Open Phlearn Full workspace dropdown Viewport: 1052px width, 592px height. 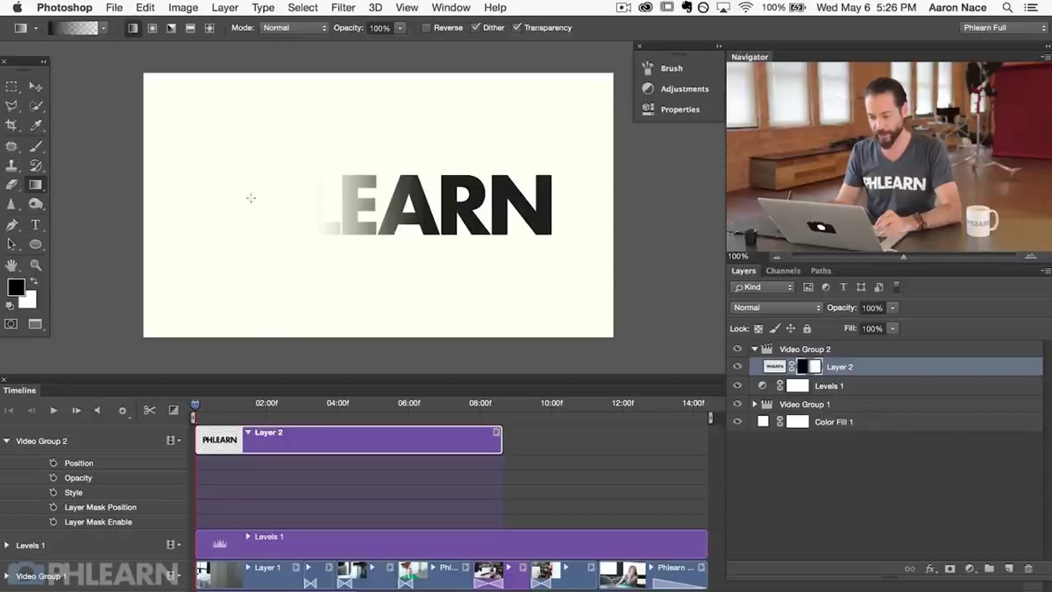click(x=1004, y=28)
